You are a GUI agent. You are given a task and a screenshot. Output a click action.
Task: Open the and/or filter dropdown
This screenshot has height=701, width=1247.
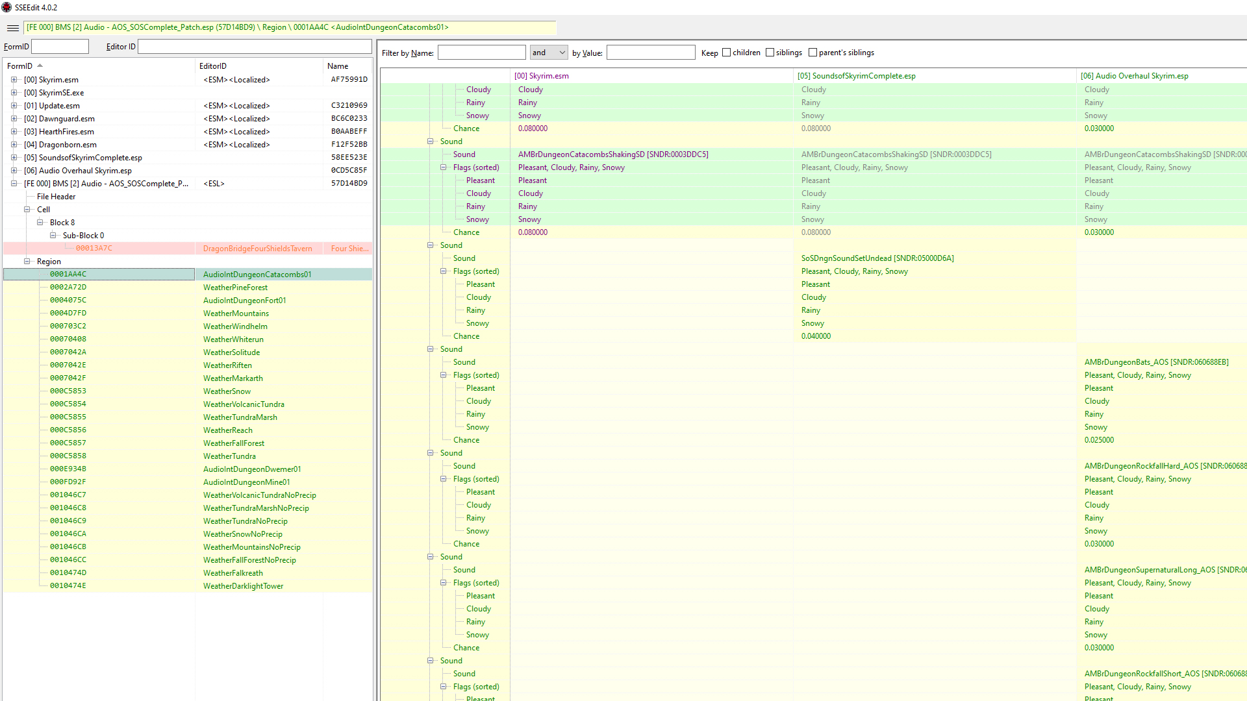pyautogui.click(x=549, y=53)
